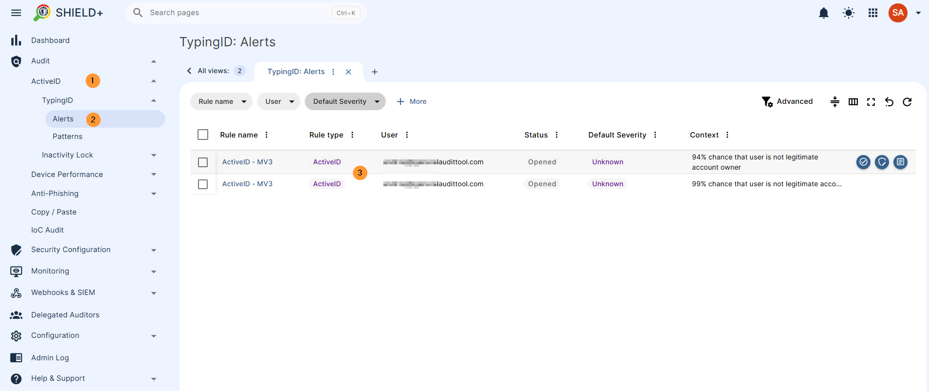
Task: Open Copy / Paste audit page
Action: [54, 212]
